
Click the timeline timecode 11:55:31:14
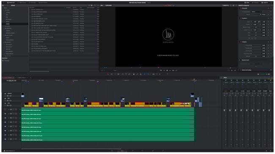pyautogui.click(x=11, y=81)
